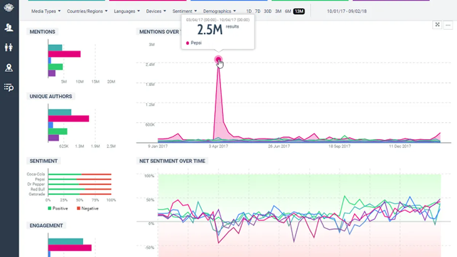Click the Pepsi peak data point on chart
The height and width of the screenshot is (257, 457).
[x=218, y=59]
